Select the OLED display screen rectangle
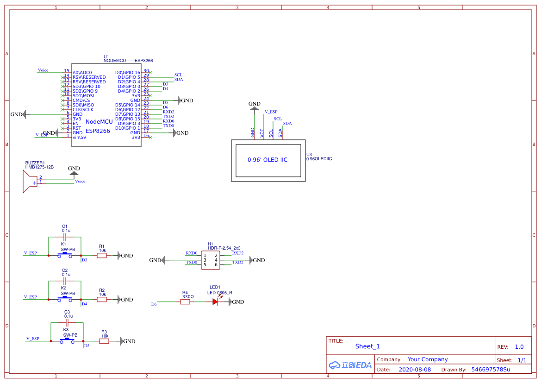The height and width of the screenshot is (383, 541). pos(268,161)
